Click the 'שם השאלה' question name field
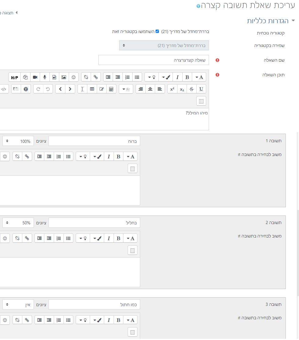The height and width of the screenshot is (340, 299). coord(154,60)
